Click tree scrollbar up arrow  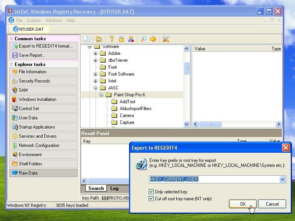(186, 49)
